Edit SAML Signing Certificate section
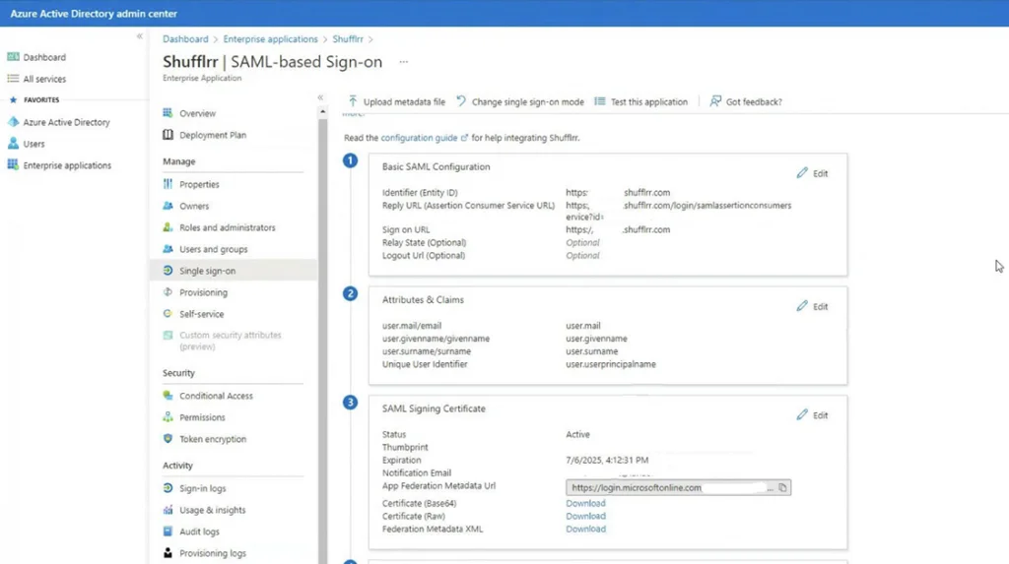 click(x=812, y=415)
